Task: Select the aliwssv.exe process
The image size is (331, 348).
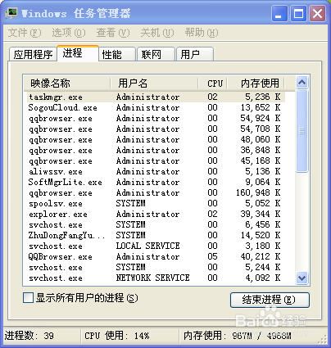Action: coord(156,171)
